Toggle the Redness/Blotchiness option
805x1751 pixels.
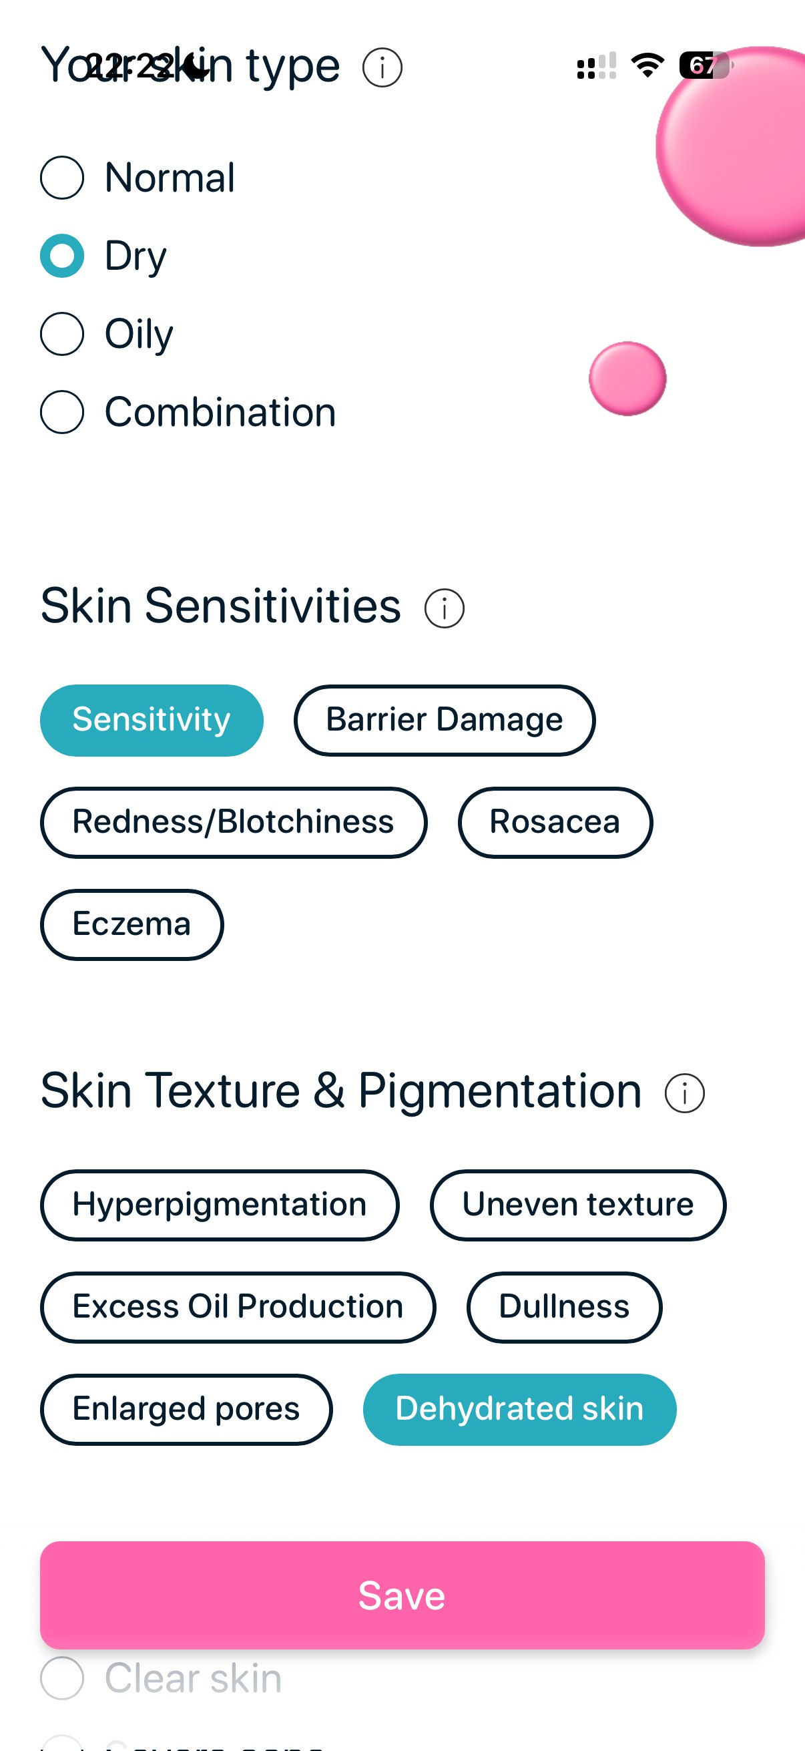pyautogui.click(x=234, y=822)
